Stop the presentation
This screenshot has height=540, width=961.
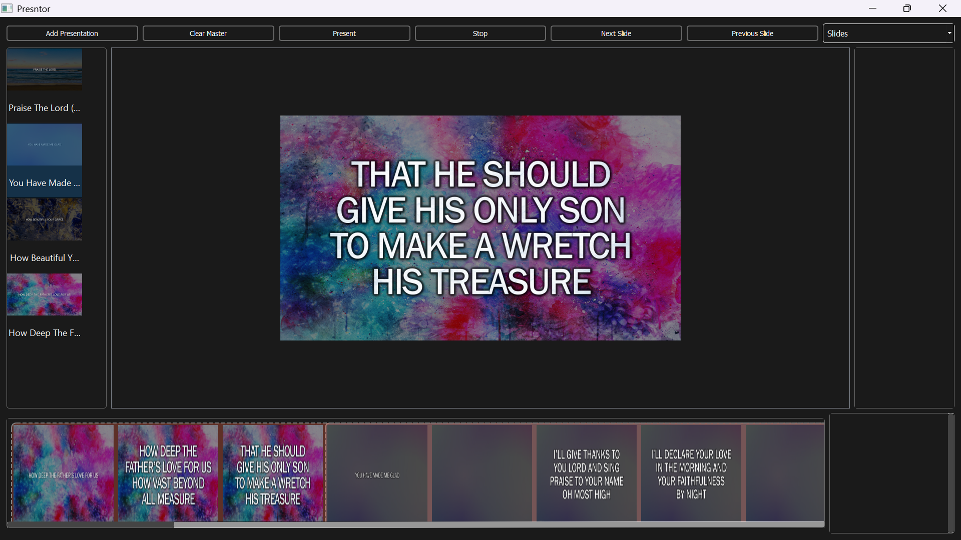(480, 33)
